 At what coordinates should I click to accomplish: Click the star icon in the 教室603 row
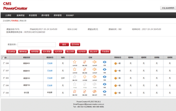tap(75, 69)
